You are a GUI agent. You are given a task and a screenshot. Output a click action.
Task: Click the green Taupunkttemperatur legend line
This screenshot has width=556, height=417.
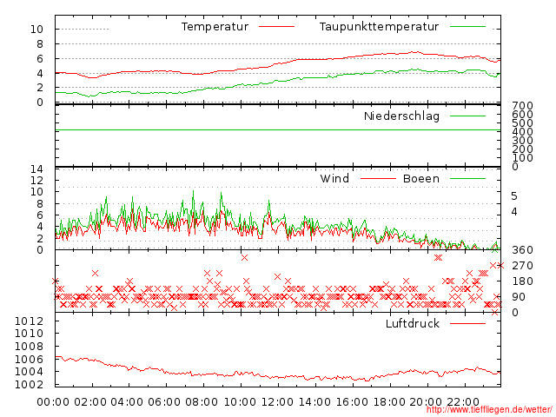467,27
